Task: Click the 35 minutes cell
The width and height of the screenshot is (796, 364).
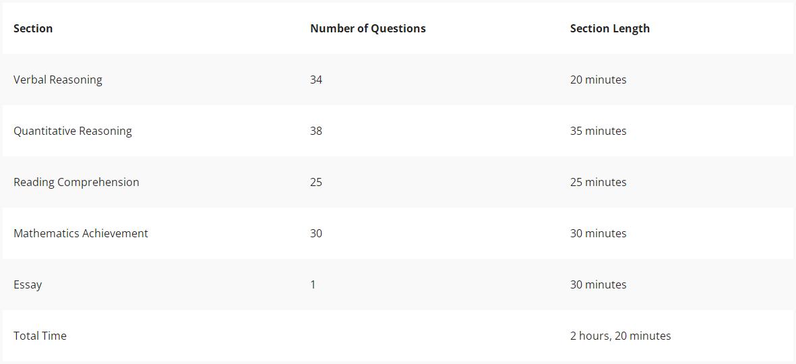Action: click(598, 131)
